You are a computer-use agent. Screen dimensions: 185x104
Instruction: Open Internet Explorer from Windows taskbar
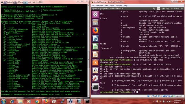coord(12,101)
